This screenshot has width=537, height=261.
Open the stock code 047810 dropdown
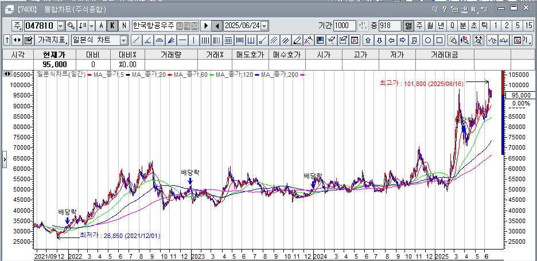tap(60, 26)
